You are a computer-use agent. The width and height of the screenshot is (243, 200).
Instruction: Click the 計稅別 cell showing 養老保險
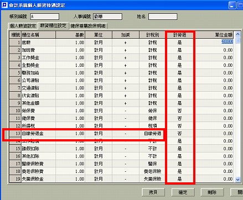152,171
